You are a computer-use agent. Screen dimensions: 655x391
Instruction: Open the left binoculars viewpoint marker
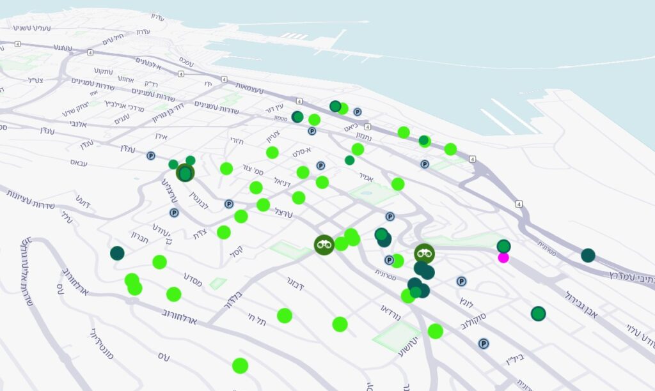coord(324,245)
